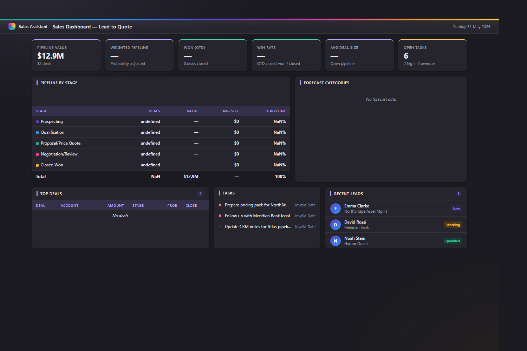Select the Closed Won row label

pos(52,165)
